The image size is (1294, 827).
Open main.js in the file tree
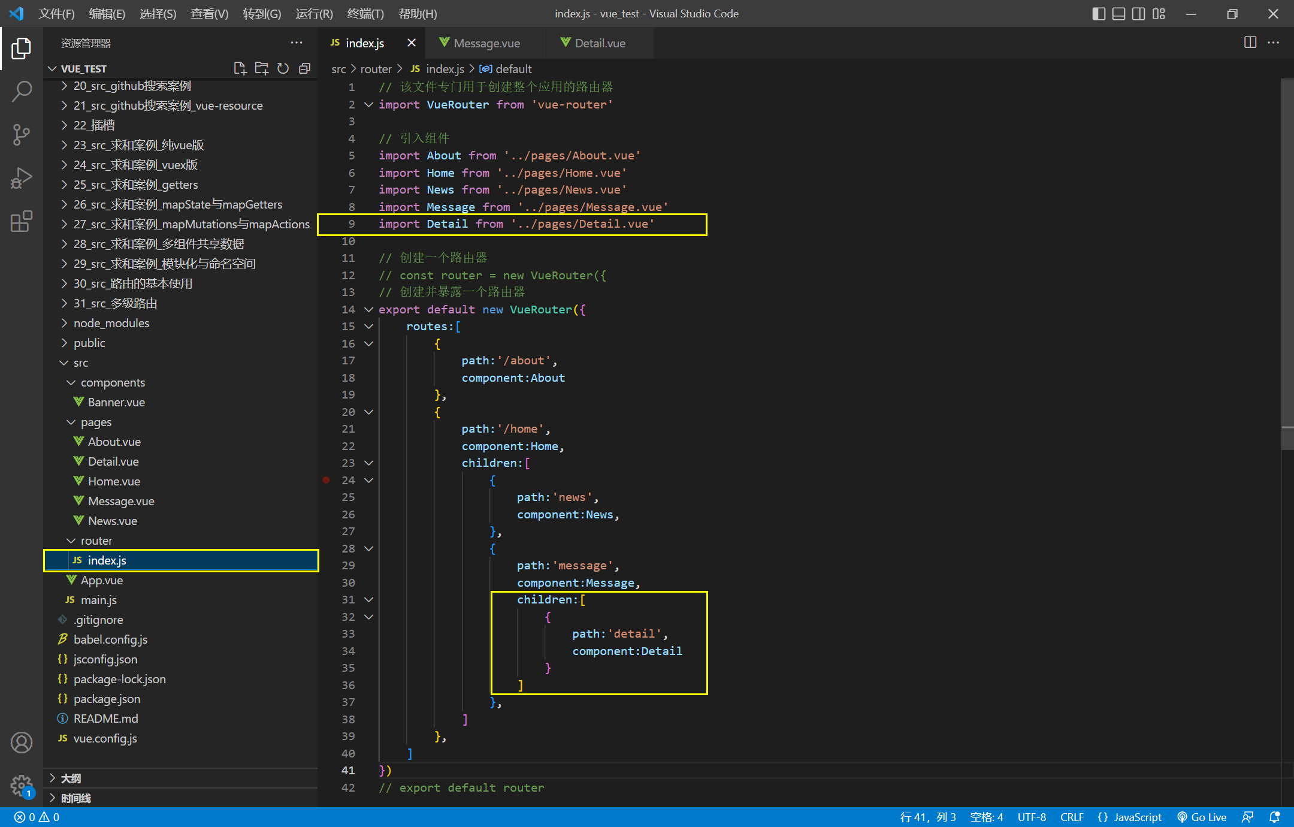[x=99, y=600]
